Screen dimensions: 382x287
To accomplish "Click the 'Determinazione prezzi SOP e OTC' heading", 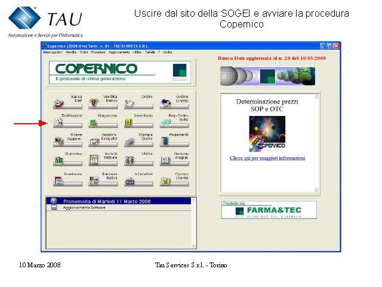I will 267,105.
